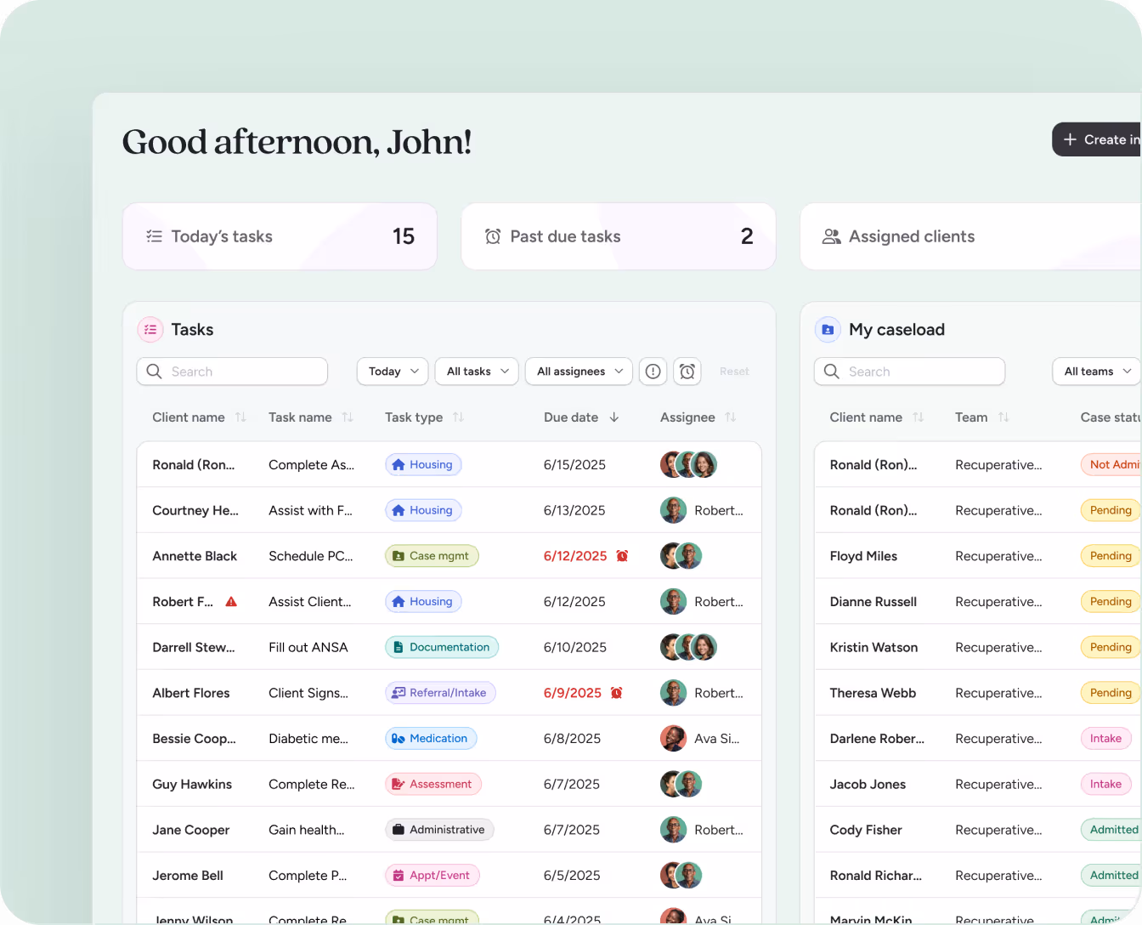Click the Assigned clients people icon
Image resolution: width=1142 pixels, height=925 pixels.
click(x=830, y=236)
